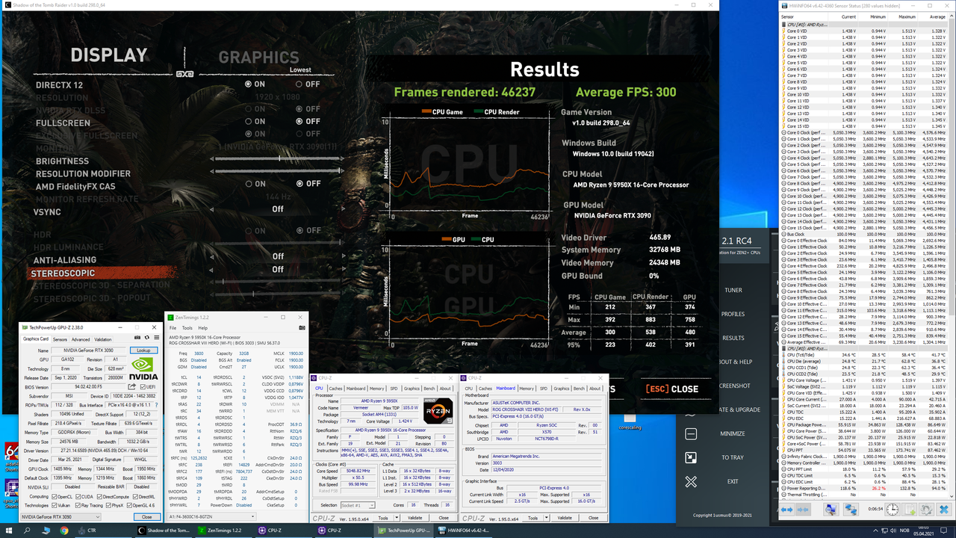This screenshot has height=538, width=956.
Task: Open HWiNFO sensor settings via the gear icon
Action: tap(926, 510)
